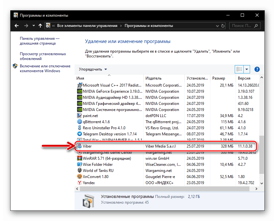This screenshot has height=221, width=275.
Task: Click the vertical scrollbar thumb
Action: point(262,155)
